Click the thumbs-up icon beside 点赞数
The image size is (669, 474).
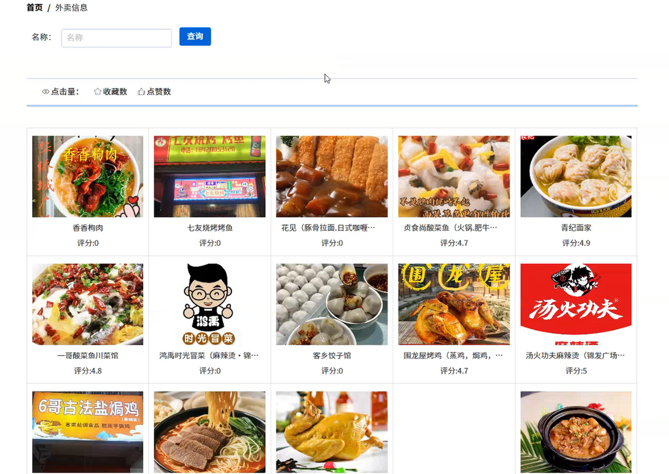tap(141, 92)
